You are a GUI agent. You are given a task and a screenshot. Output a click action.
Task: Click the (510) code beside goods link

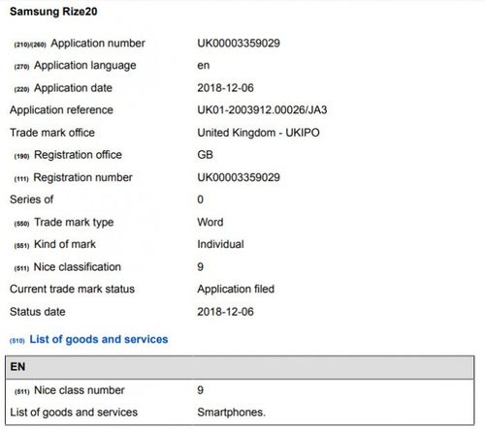(17, 341)
